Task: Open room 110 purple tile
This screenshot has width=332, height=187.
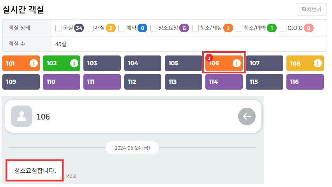Action: click(x=61, y=82)
